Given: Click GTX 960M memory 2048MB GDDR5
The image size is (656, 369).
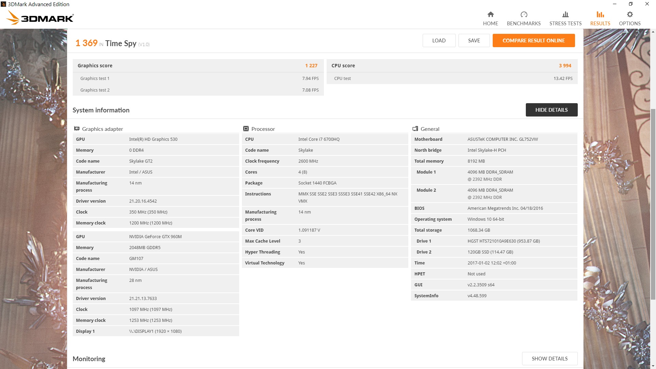Looking at the screenshot, I should coord(145,247).
